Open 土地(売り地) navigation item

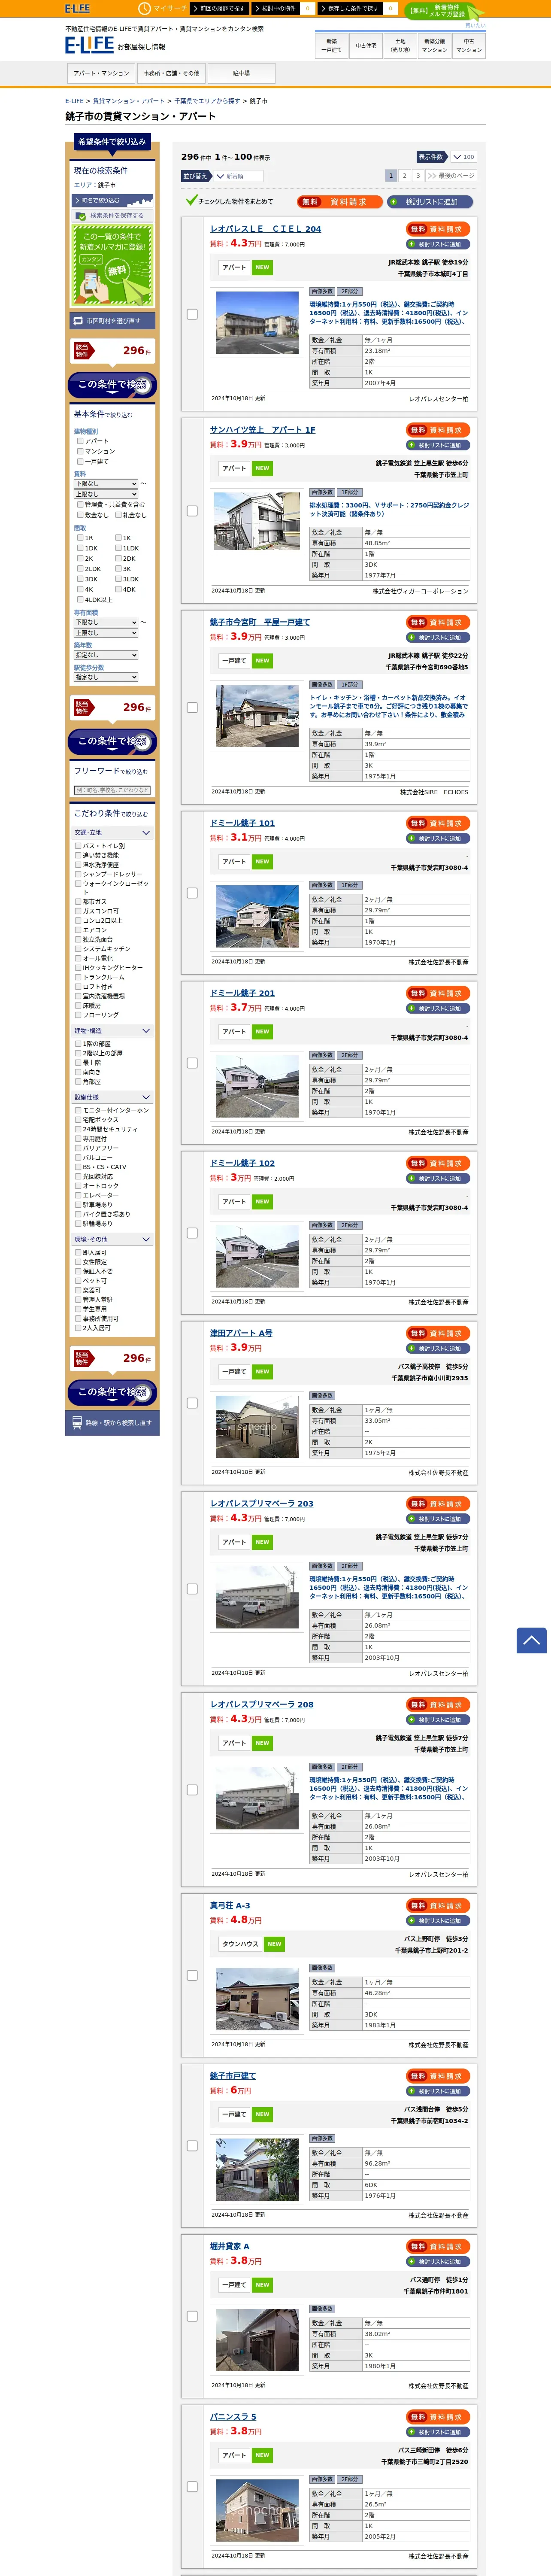pyautogui.click(x=400, y=46)
